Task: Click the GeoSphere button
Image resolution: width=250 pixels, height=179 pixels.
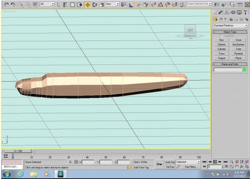Action: click(238, 45)
